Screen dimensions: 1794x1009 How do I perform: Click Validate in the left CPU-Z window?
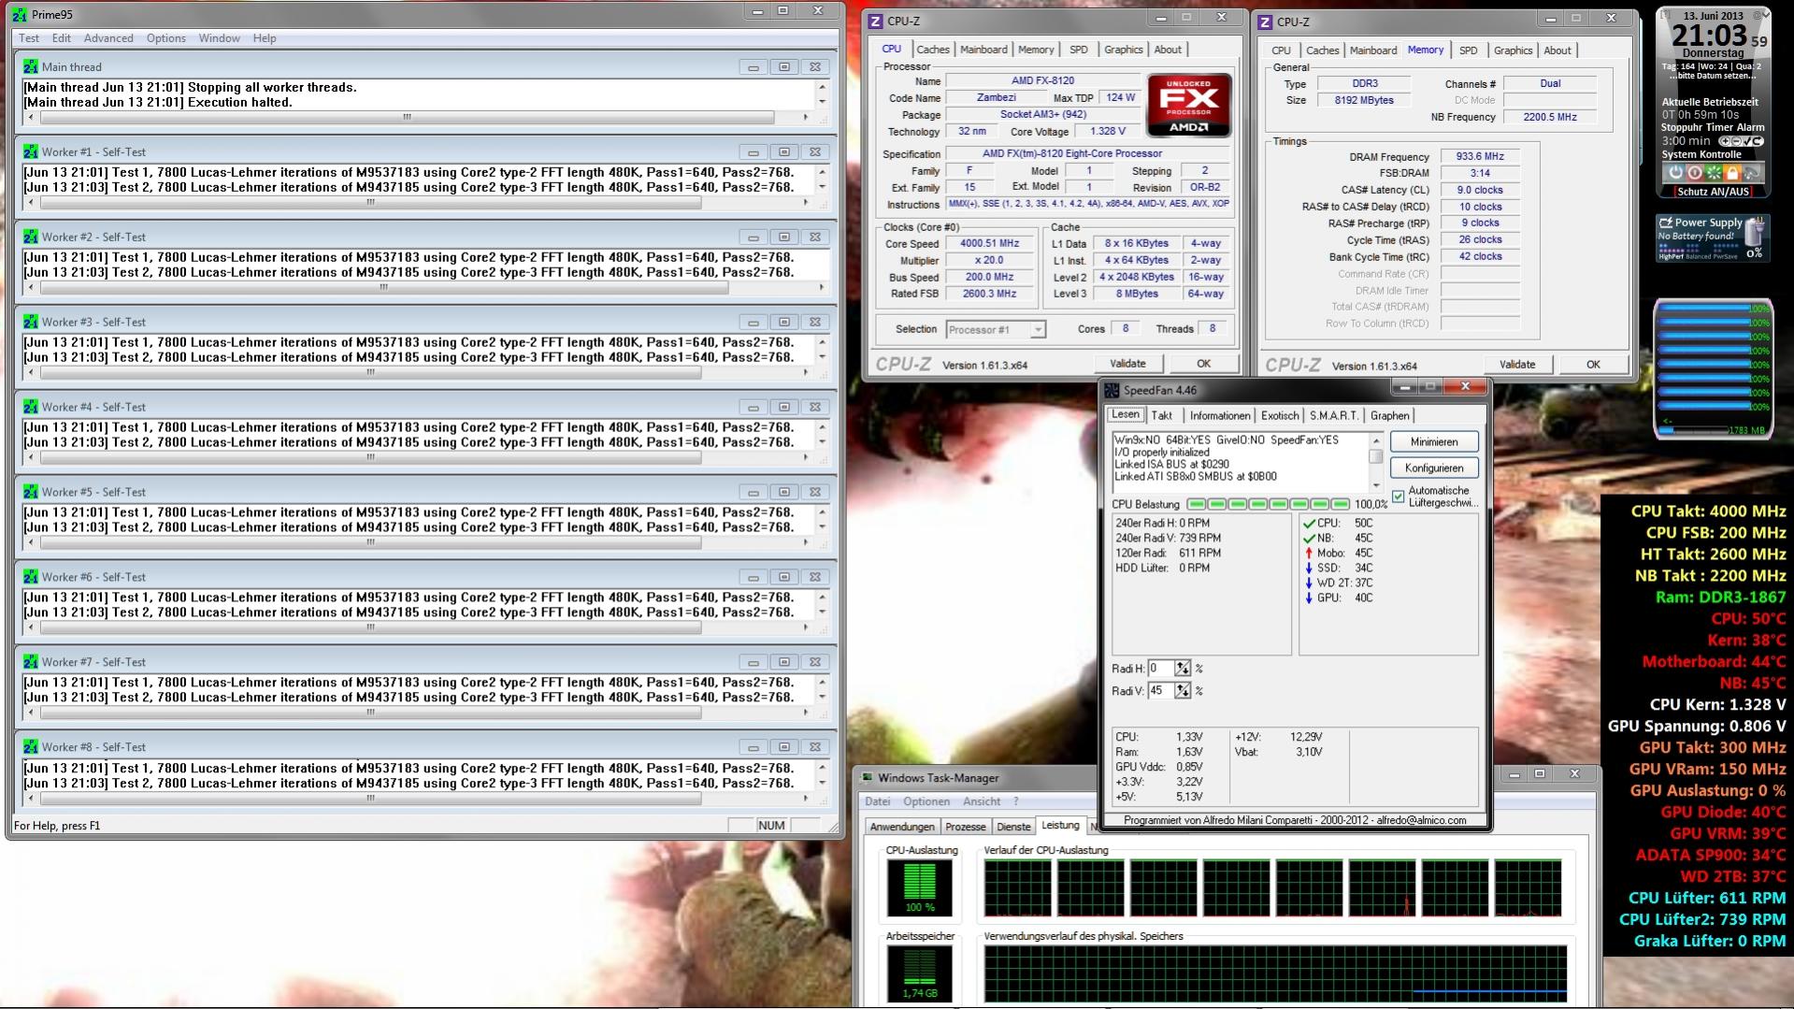point(1127,364)
